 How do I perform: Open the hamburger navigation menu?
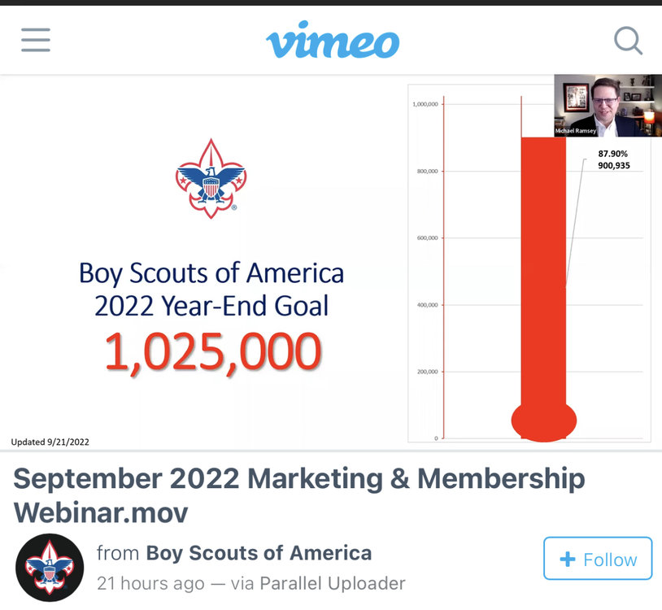(36, 40)
